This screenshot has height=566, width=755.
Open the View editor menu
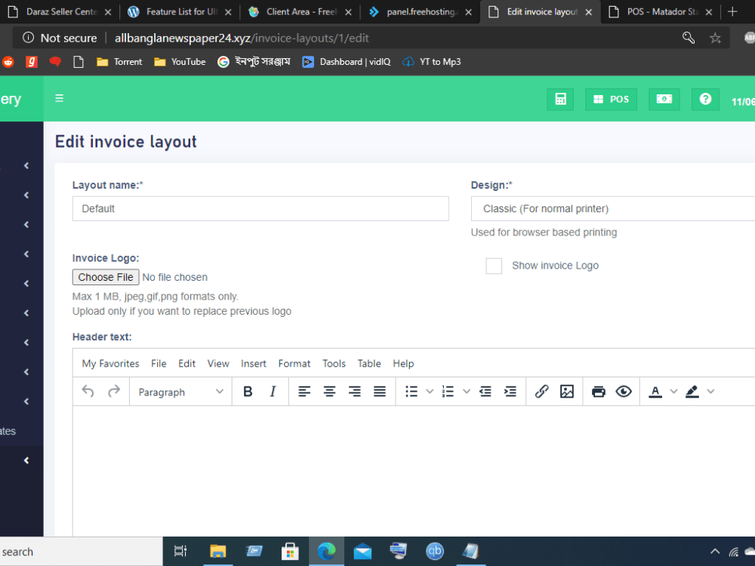click(218, 364)
